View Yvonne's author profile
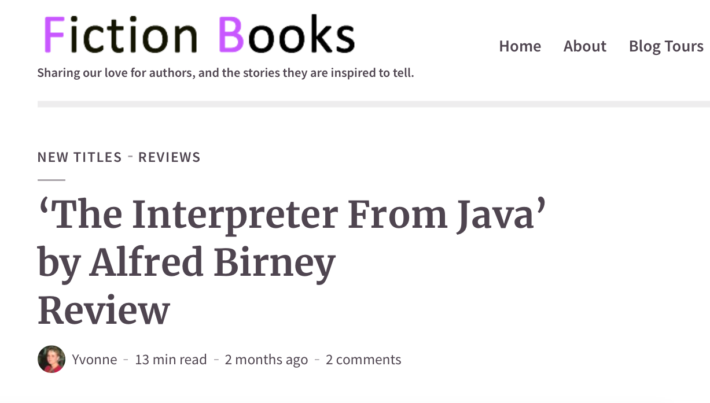 (94, 359)
